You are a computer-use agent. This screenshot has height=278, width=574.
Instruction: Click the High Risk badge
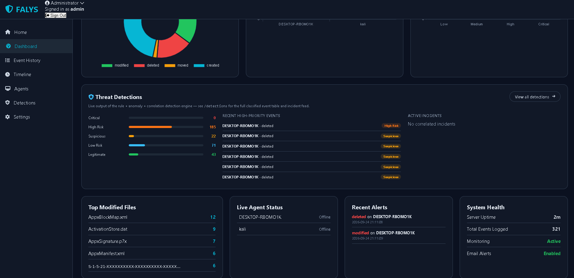391,126
